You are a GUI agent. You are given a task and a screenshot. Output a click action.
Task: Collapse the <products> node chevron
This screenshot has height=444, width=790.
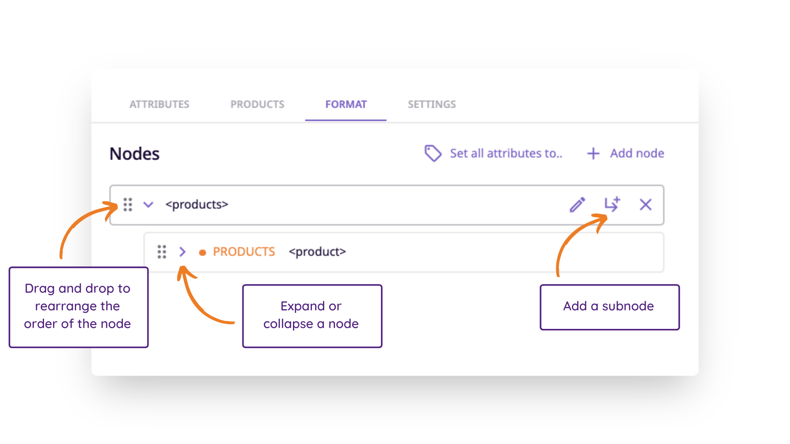(148, 204)
